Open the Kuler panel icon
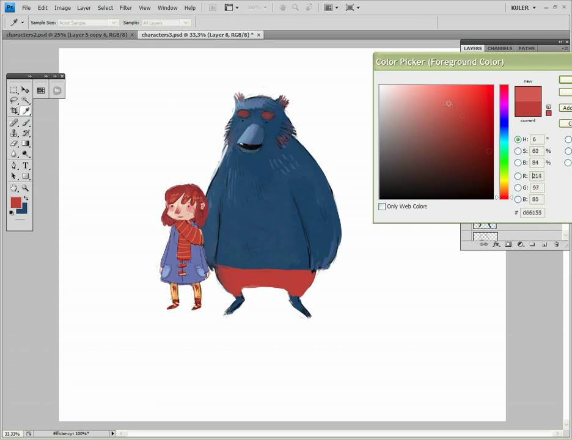This screenshot has height=440, width=572. 57,90
